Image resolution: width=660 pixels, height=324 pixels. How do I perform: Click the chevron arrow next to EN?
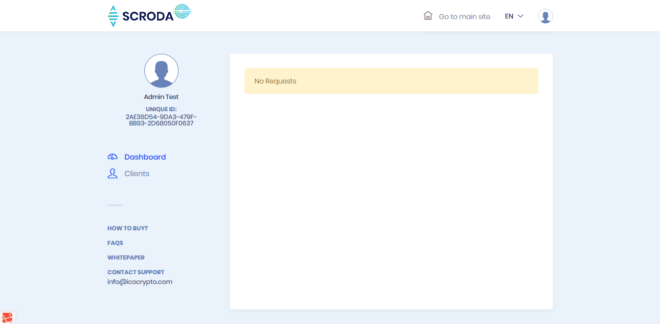point(521,16)
